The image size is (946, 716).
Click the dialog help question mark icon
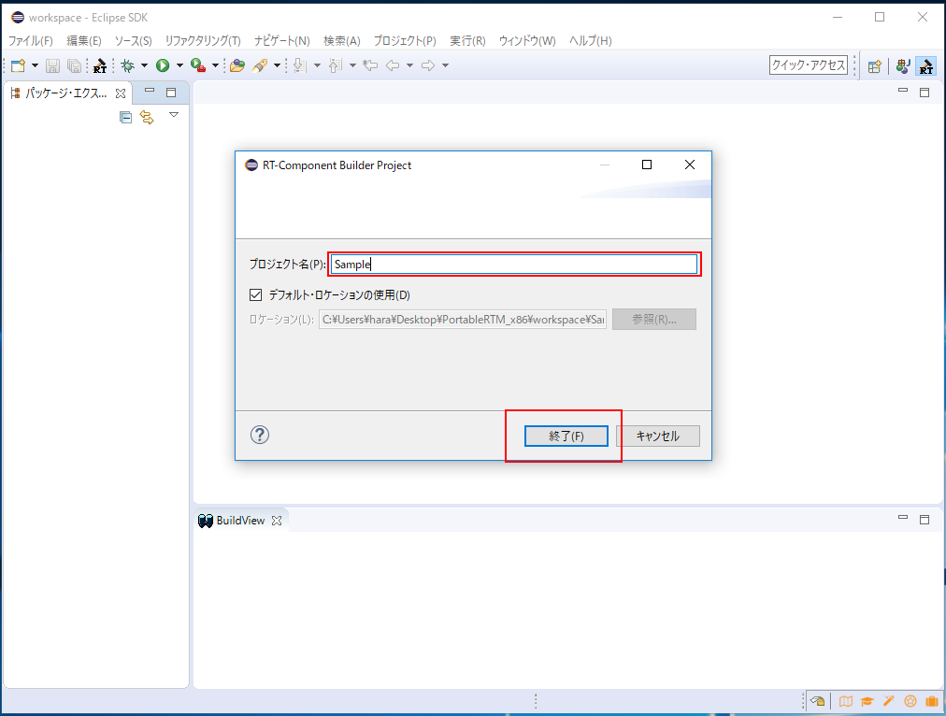click(x=260, y=435)
